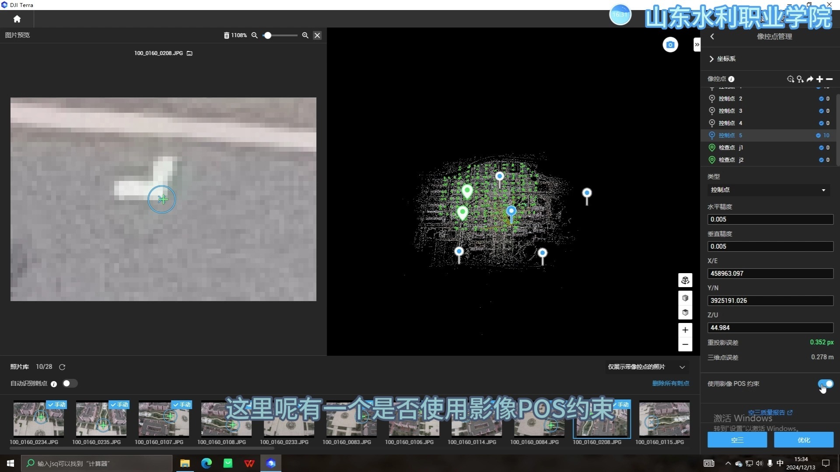Image resolution: width=840 pixels, height=472 pixels.
Task: Click the delete trash icon in image preview
Action: tap(226, 35)
